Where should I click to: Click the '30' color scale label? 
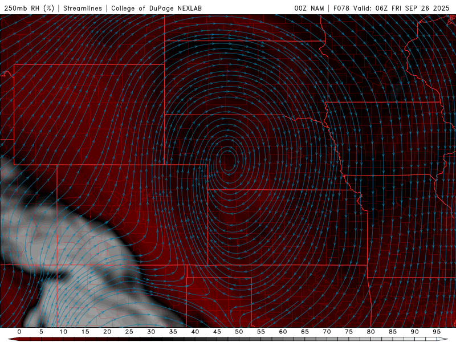(x=151, y=332)
